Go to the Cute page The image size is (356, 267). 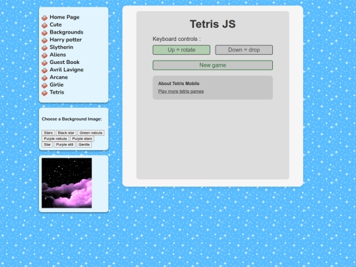[x=55, y=24]
